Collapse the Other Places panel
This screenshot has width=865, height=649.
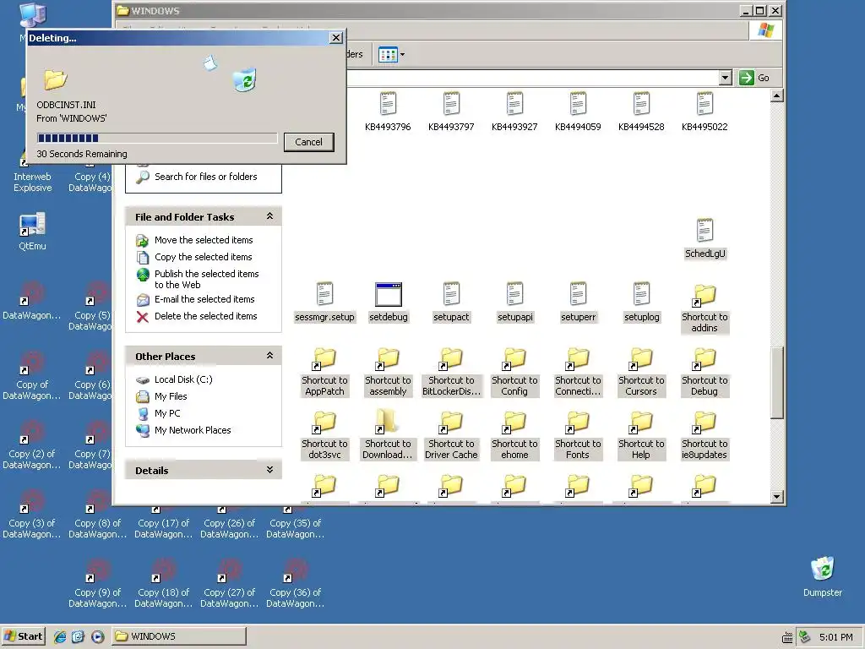coord(269,356)
